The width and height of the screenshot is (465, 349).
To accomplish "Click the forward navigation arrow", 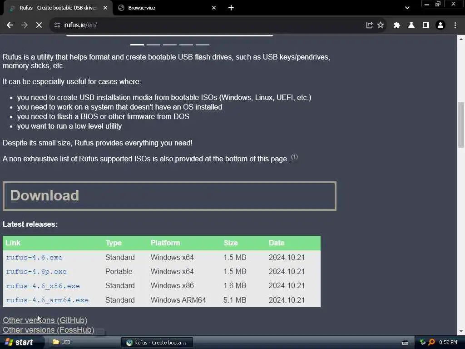I will [x=25, y=25].
